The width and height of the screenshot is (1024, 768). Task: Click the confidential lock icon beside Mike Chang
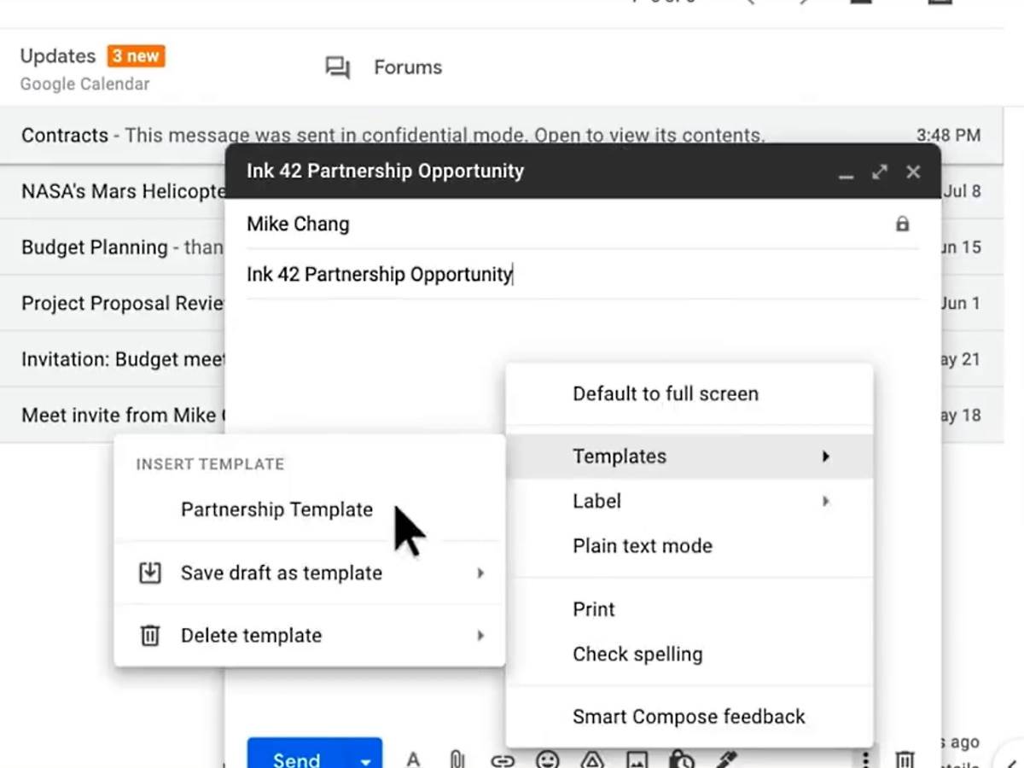click(x=902, y=224)
